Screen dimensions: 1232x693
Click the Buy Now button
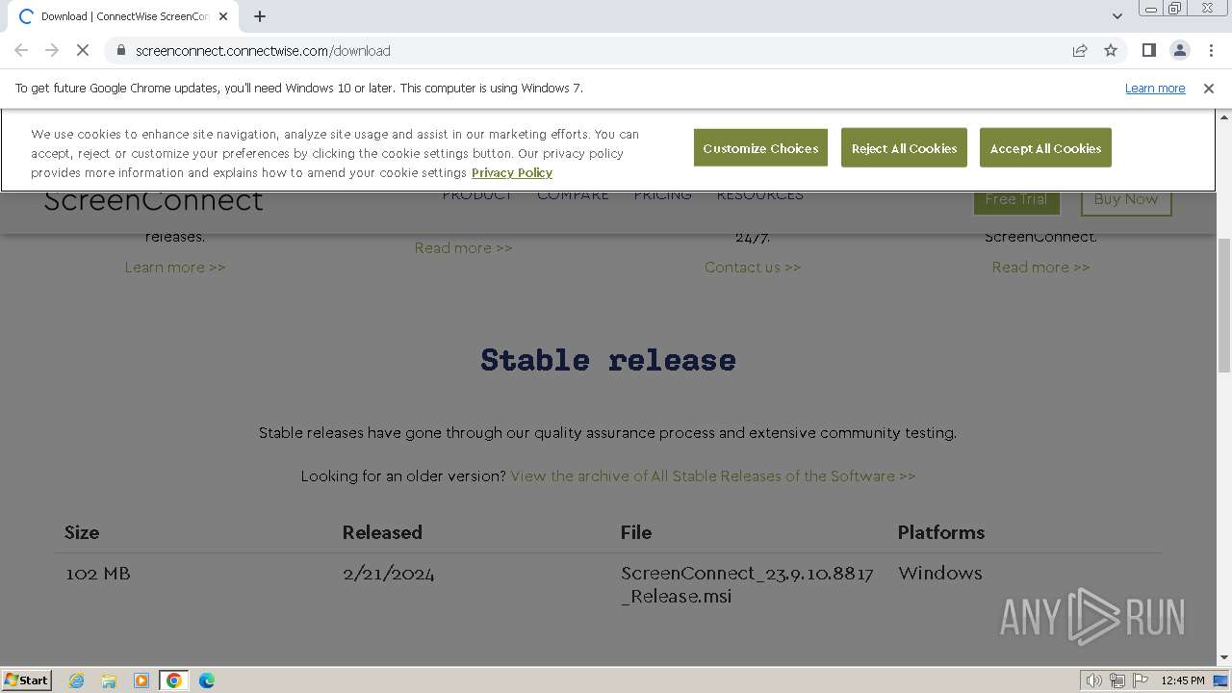point(1126,200)
